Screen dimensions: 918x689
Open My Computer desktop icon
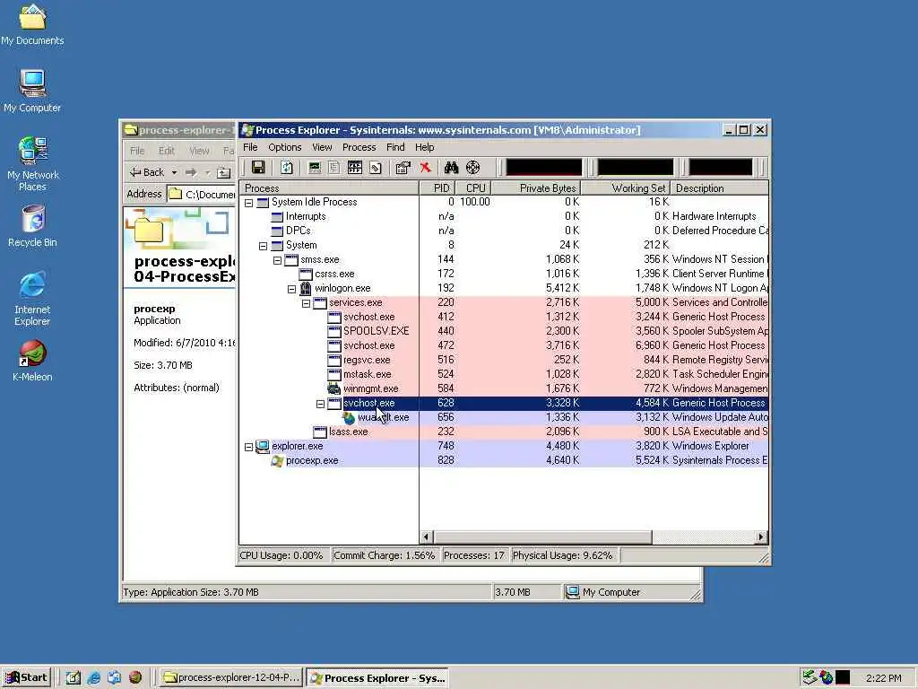(x=32, y=92)
